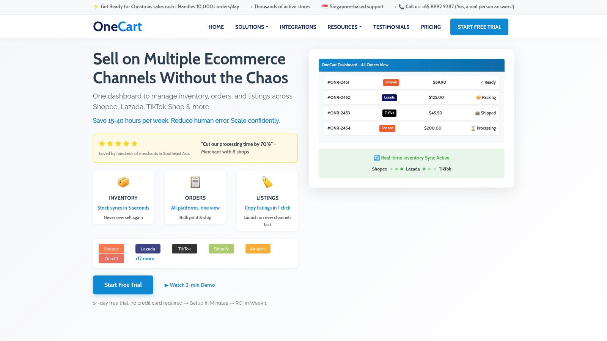Toggle the sync dot between Shopee and Lazada
The height and width of the screenshot is (341, 607).
coord(396,169)
